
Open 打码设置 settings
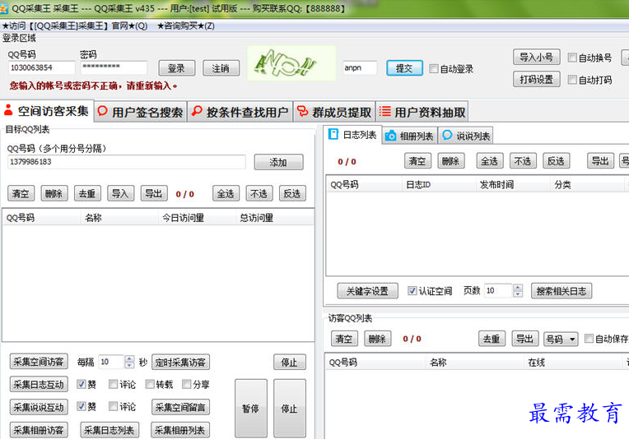point(536,79)
